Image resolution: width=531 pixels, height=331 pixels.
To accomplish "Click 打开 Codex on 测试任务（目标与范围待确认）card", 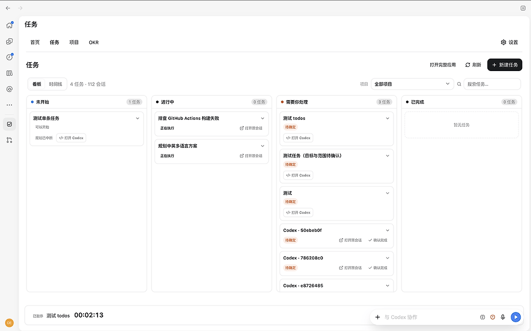I will [x=298, y=175].
